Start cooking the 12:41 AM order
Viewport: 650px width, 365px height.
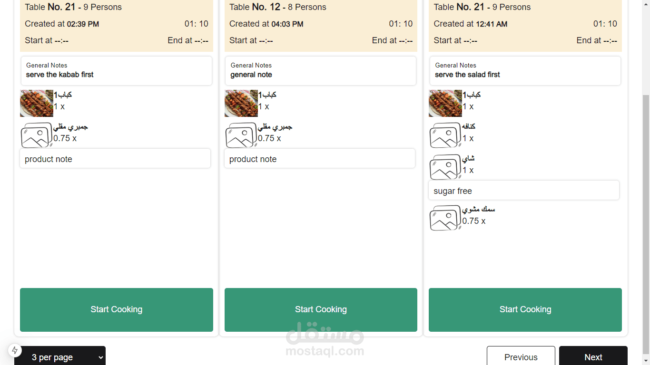525,309
